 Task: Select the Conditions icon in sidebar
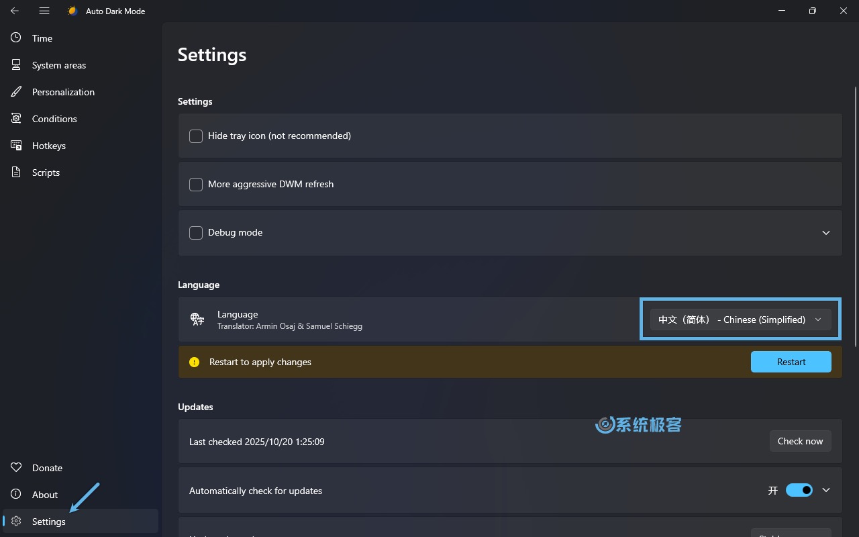pyautogui.click(x=16, y=119)
